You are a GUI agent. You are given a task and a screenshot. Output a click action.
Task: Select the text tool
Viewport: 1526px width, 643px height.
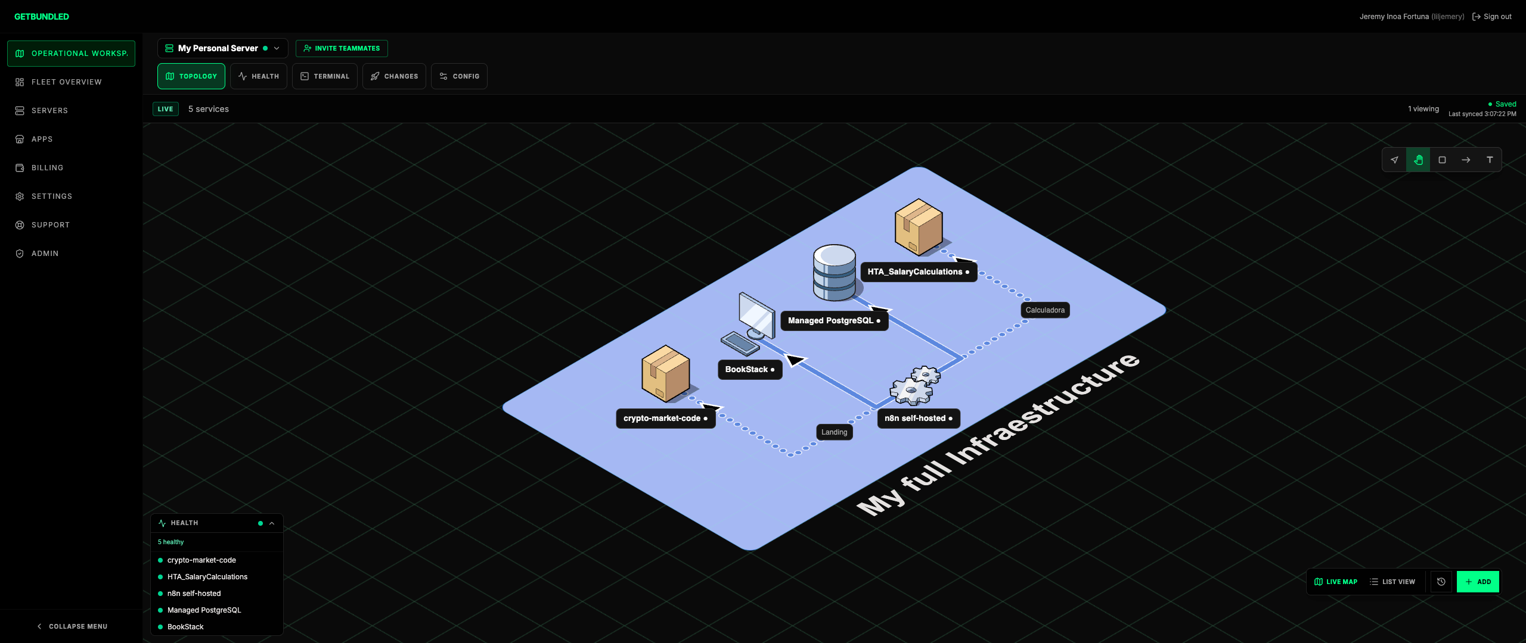1490,160
